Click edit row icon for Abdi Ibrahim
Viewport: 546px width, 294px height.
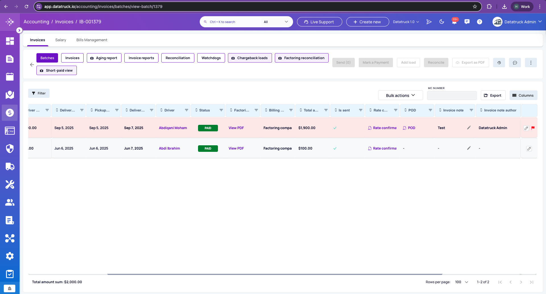[529, 149]
